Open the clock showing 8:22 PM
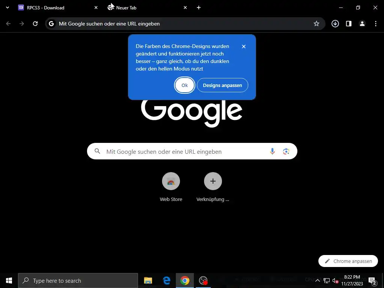Image resolution: width=384 pixels, height=288 pixels. [352, 280]
